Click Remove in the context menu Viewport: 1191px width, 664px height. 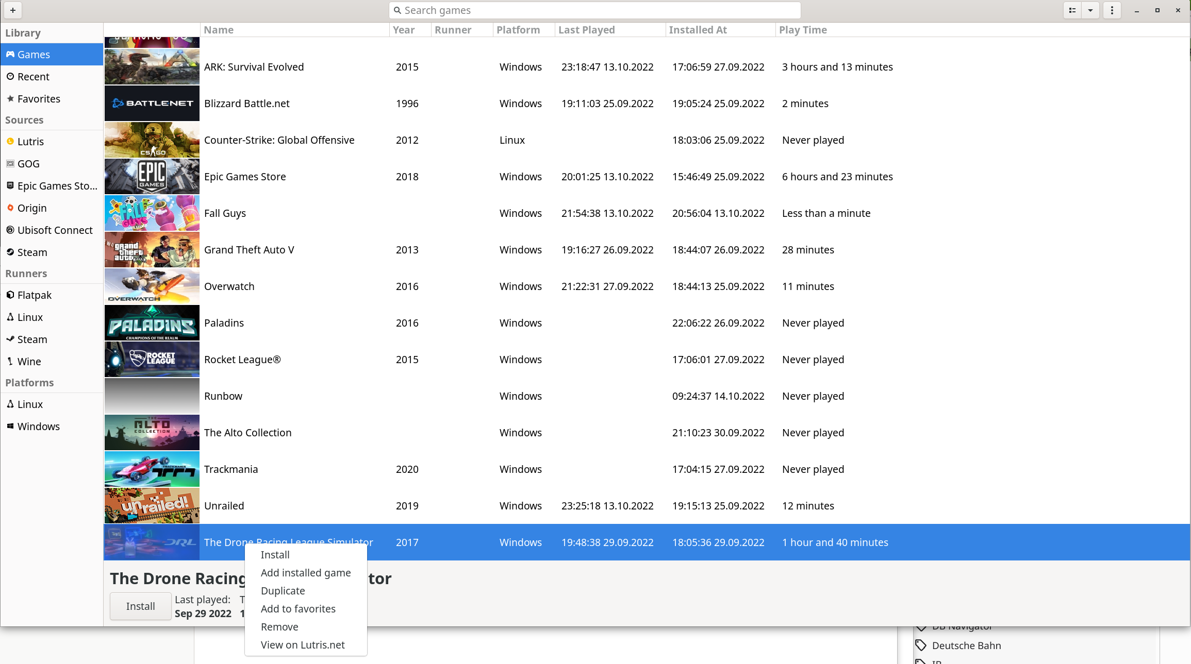[279, 627]
